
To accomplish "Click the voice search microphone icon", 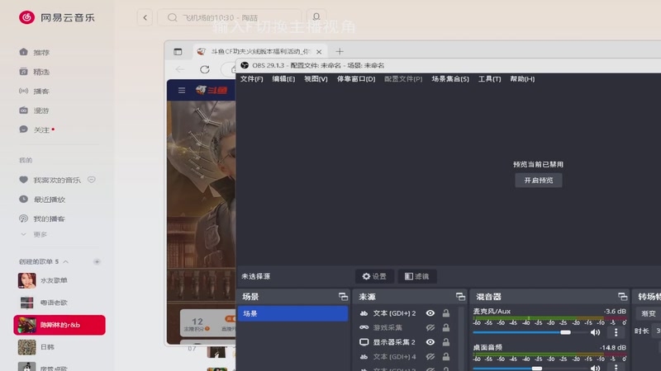I will 316,17.
